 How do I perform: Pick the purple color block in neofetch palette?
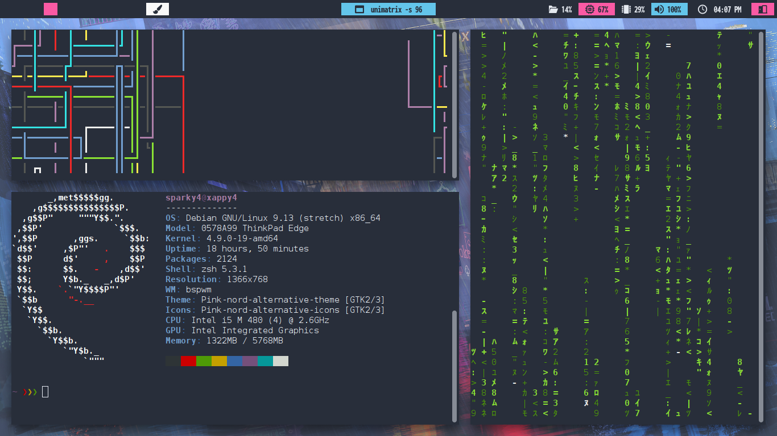point(250,361)
